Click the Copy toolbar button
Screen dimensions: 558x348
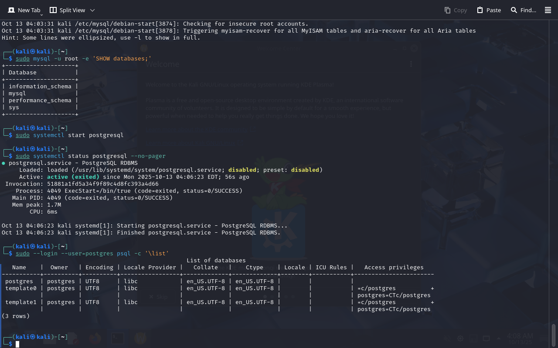456,10
